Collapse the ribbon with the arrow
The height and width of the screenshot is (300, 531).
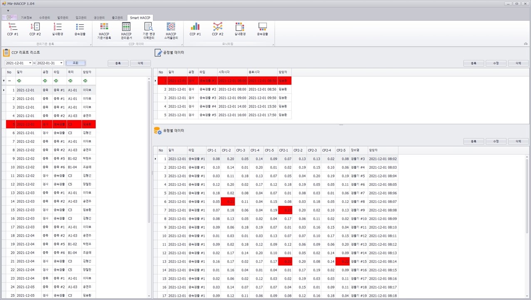526,44
